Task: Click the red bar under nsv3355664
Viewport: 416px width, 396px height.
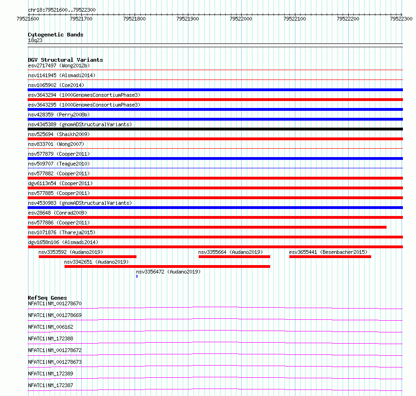Action: point(234,257)
